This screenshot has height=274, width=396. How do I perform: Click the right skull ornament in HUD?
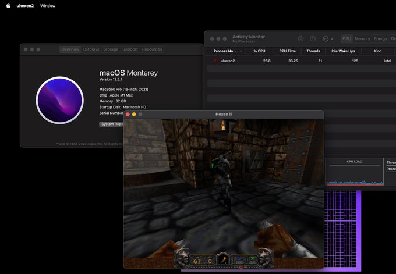tap(266, 258)
